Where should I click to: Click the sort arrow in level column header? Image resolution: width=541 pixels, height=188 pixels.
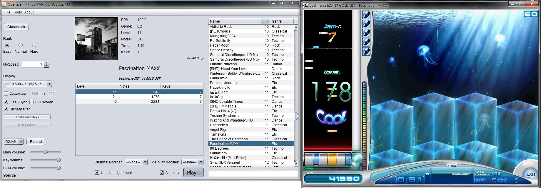point(268,21)
